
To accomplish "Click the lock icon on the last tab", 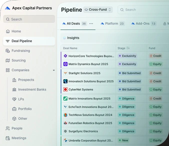I will click(x=164, y=23).
